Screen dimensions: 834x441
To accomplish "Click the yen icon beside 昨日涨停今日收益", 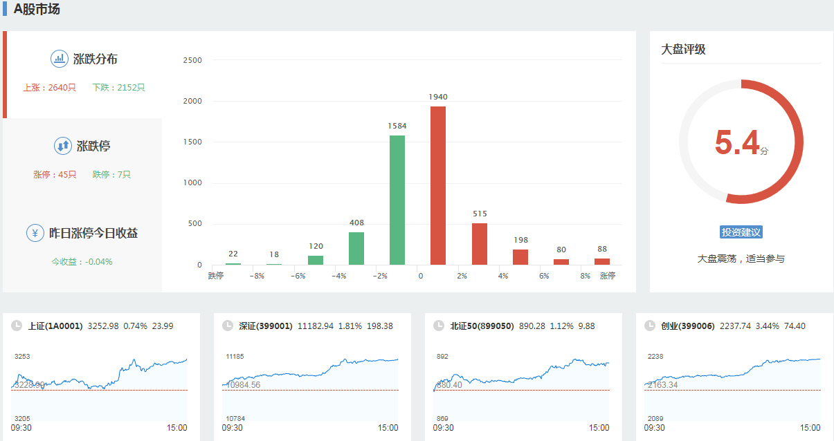I will click(35, 233).
